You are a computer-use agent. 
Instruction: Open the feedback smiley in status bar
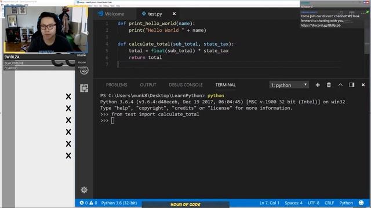coord(361,203)
